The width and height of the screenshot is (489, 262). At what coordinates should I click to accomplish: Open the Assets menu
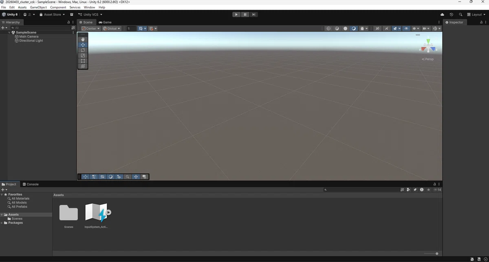(22, 7)
